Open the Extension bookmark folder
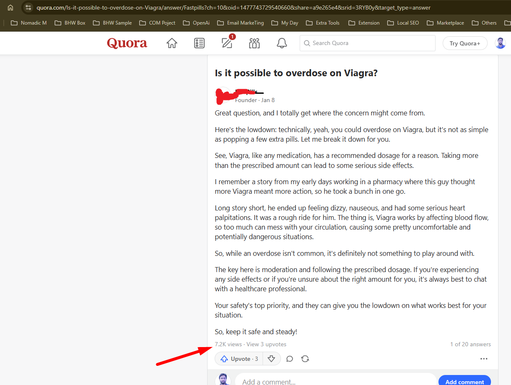This screenshot has height=385, width=511. tap(364, 23)
